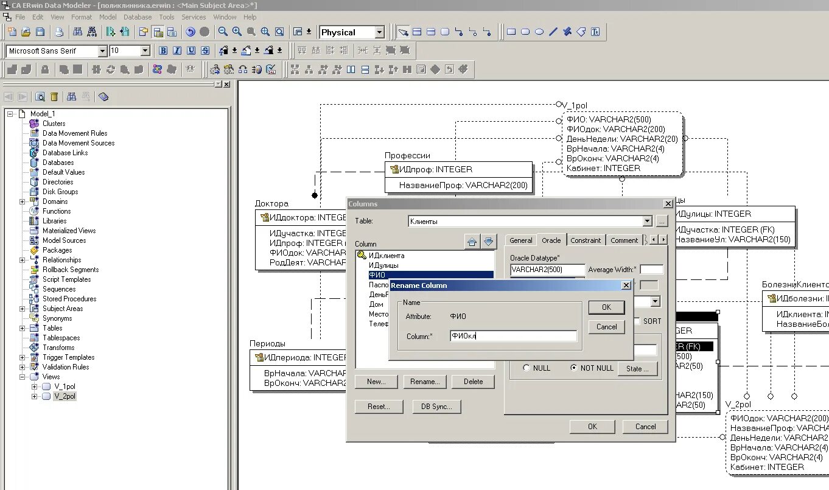Open the Format menu
This screenshot has width=829, height=490.
(82, 17)
